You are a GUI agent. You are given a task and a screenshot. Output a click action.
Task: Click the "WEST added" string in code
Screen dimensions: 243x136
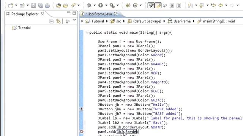coord(166,109)
